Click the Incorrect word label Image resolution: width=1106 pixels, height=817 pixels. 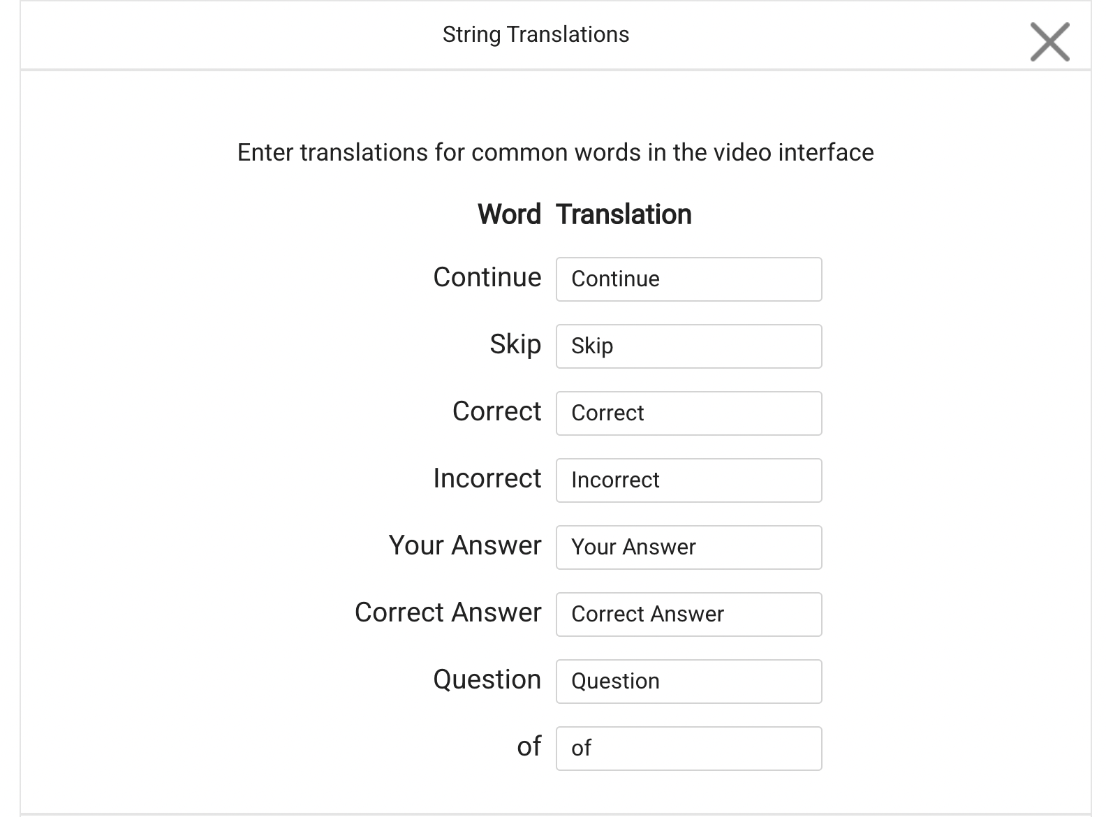point(487,478)
